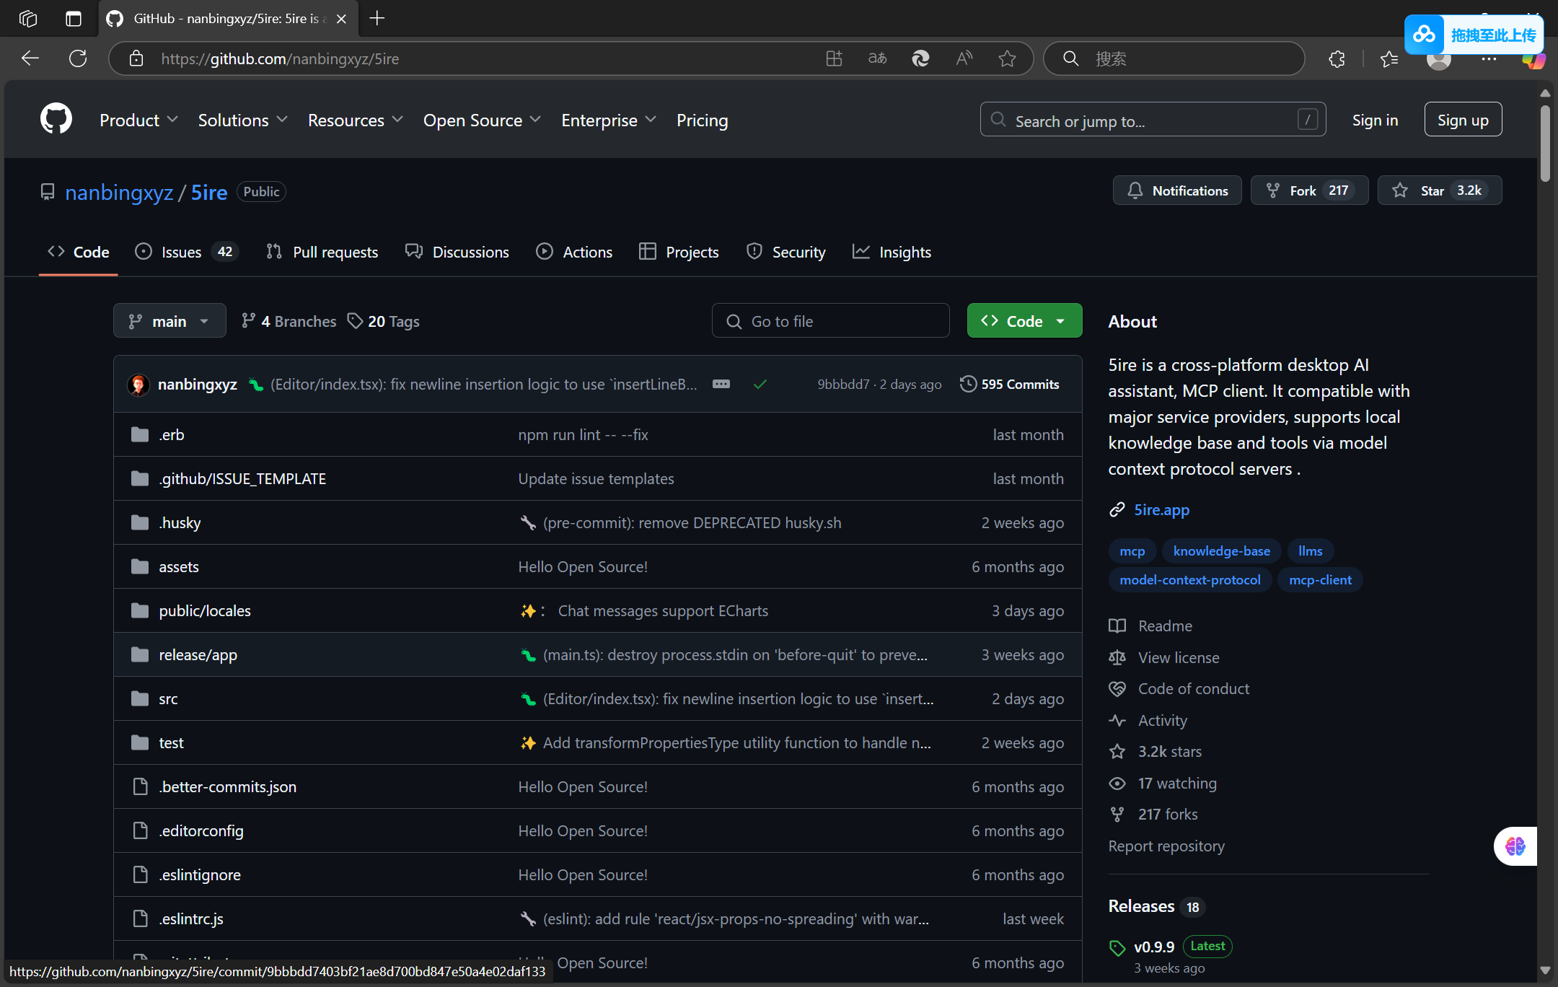The width and height of the screenshot is (1558, 987).
Task: Click the Go to file search field
Action: point(830,321)
